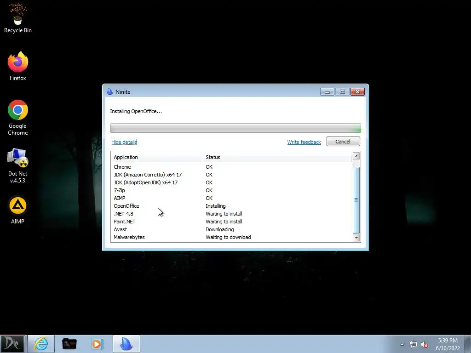Minimize the Ninite window
The height and width of the screenshot is (353, 471).
coord(327,92)
